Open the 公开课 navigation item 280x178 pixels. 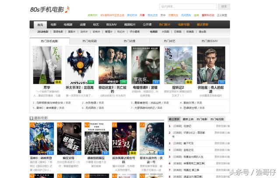(147, 24)
